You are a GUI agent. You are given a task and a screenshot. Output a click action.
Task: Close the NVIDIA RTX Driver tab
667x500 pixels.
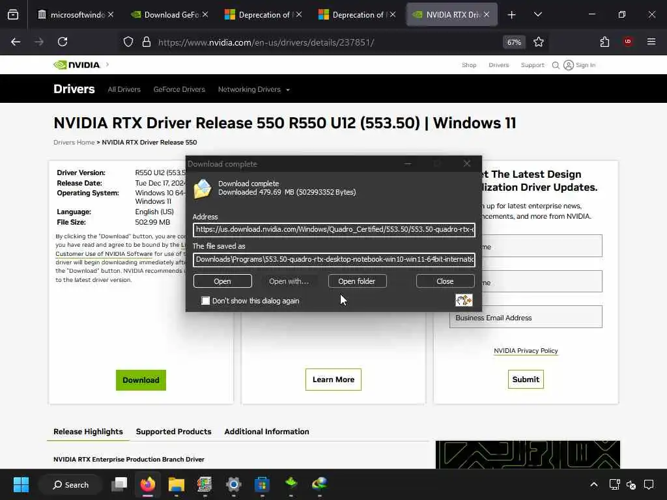pyautogui.click(x=486, y=14)
